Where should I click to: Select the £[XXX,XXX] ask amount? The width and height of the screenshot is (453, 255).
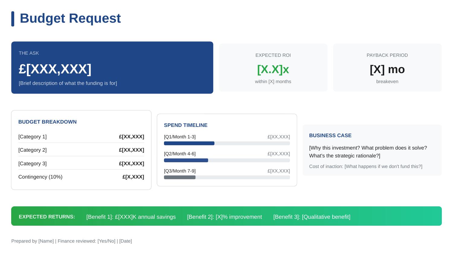click(x=55, y=69)
